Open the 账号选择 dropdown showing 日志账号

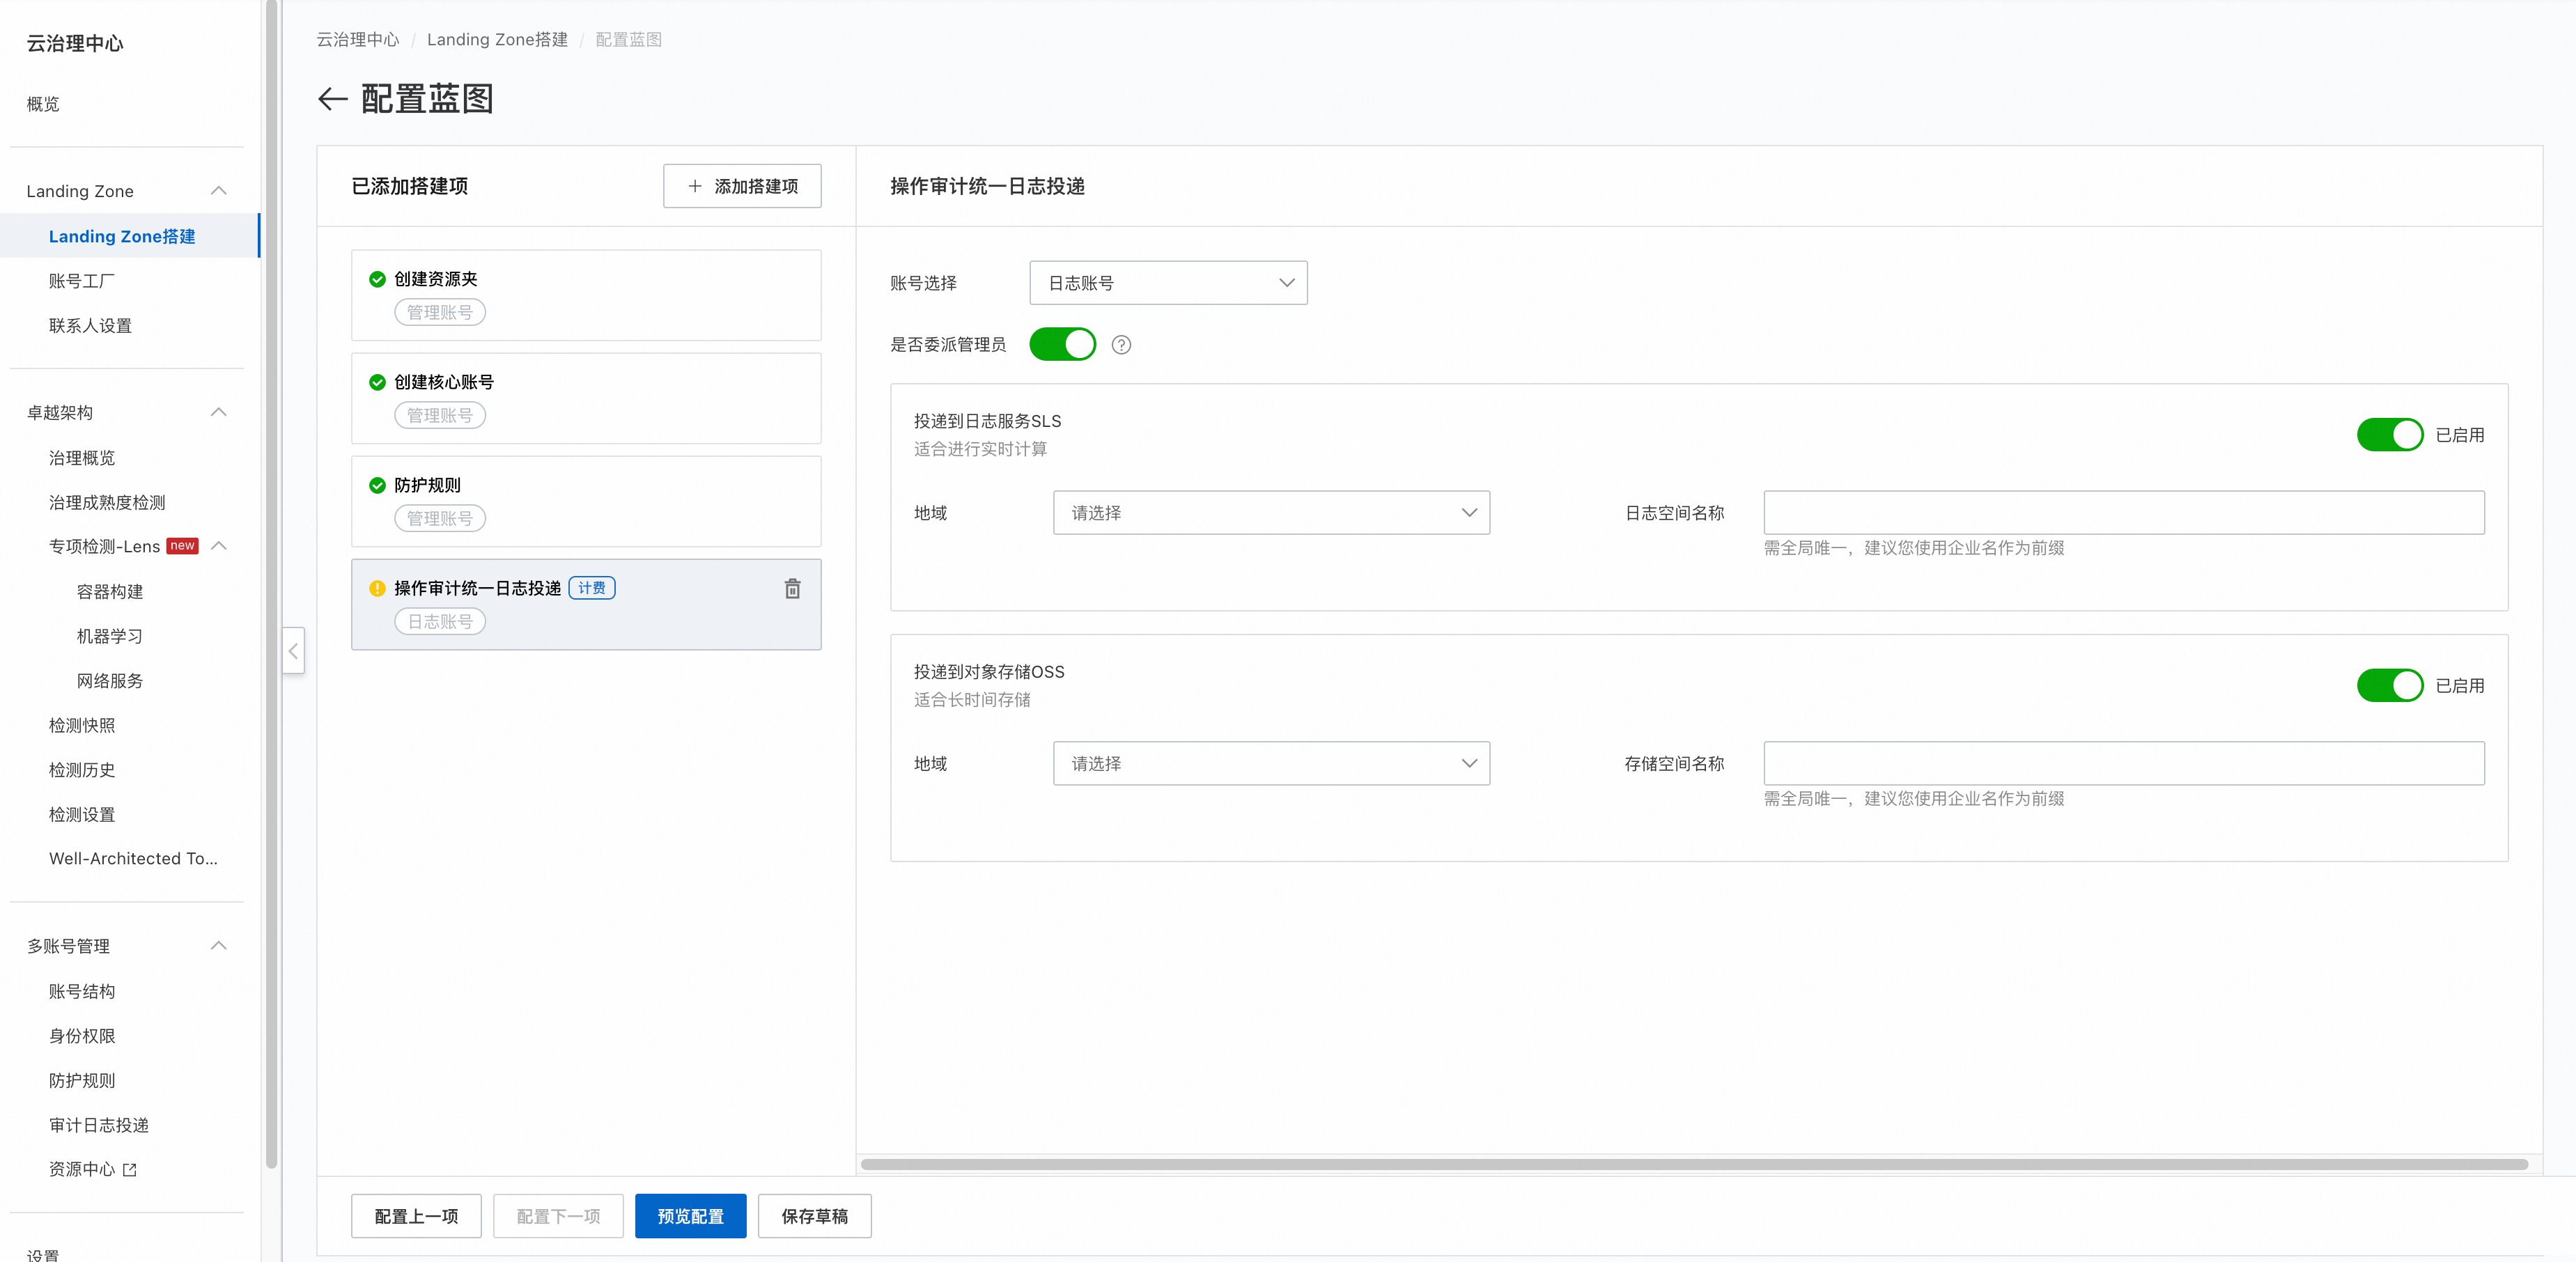[x=1167, y=283]
